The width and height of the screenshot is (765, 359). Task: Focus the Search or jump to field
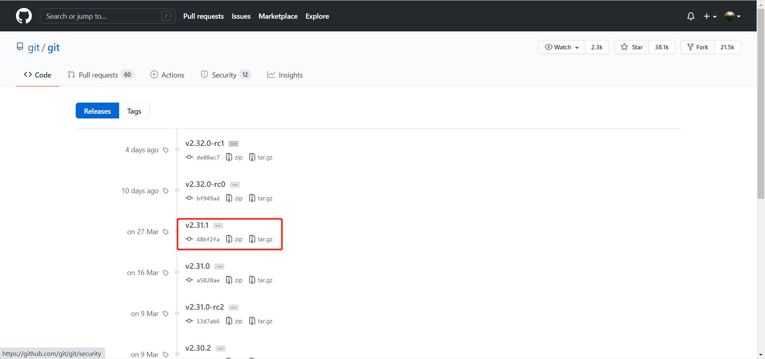click(108, 16)
